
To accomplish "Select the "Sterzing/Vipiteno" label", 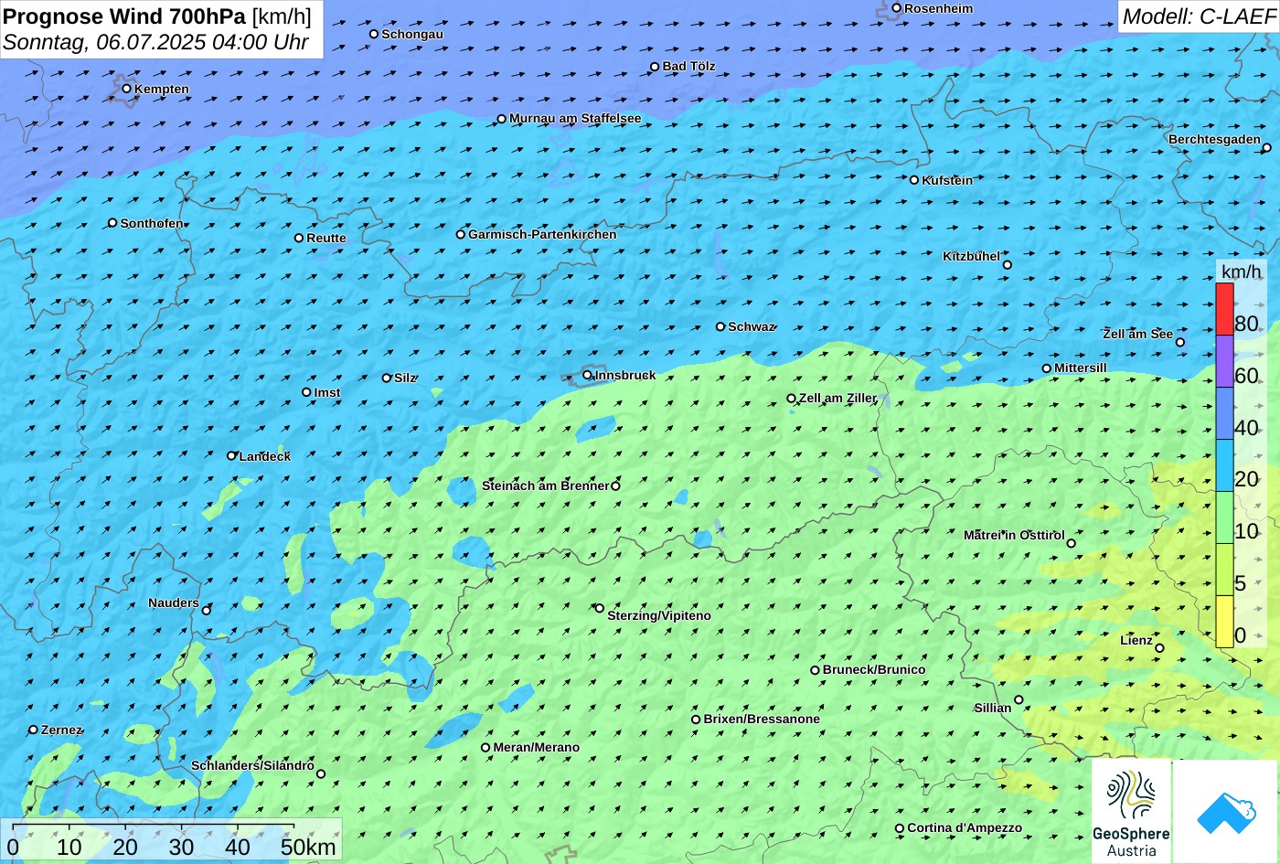I will [659, 615].
